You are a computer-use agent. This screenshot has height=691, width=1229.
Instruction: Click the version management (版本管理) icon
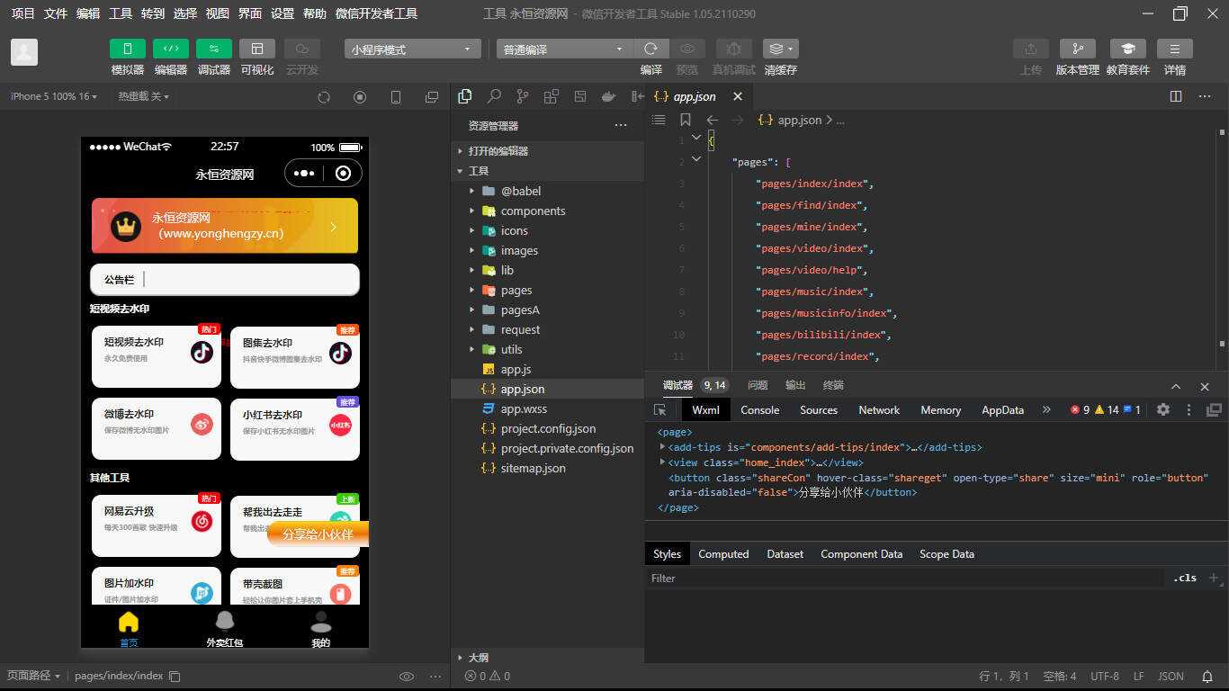(x=1077, y=49)
